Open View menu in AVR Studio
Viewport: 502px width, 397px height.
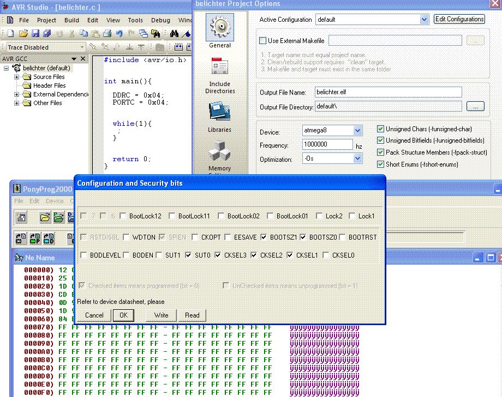coord(113,20)
